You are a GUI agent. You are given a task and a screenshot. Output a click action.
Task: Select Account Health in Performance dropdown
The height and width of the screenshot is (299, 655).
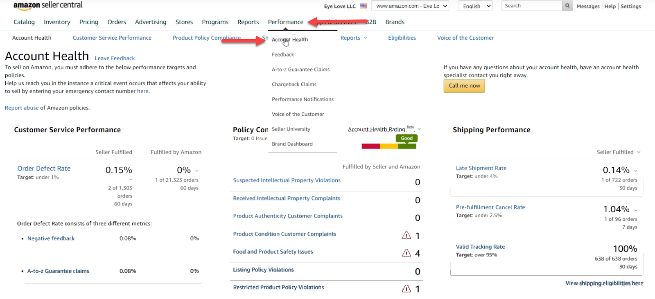coord(290,40)
